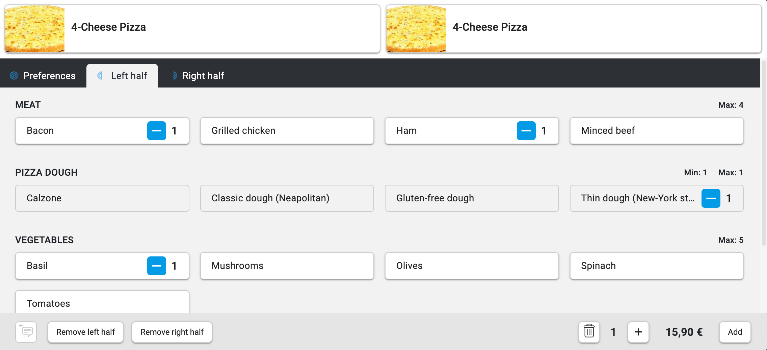Choose Classic dough (Neapolitan)
This screenshot has width=767, height=350.
[287, 198]
